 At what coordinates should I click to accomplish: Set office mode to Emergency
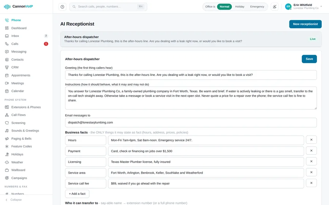click(257, 7)
